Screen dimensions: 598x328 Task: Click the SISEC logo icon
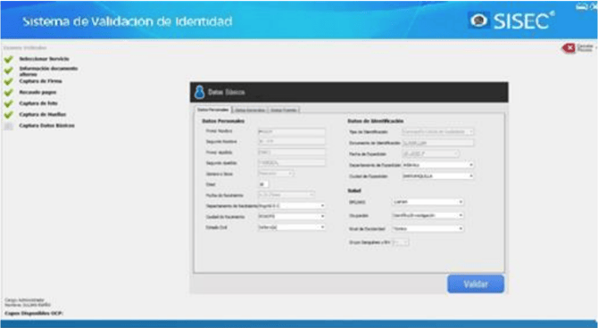[479, 20]
